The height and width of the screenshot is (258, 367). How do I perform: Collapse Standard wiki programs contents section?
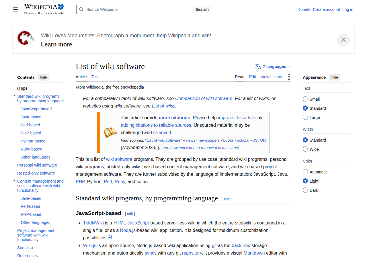coord(14,96)
